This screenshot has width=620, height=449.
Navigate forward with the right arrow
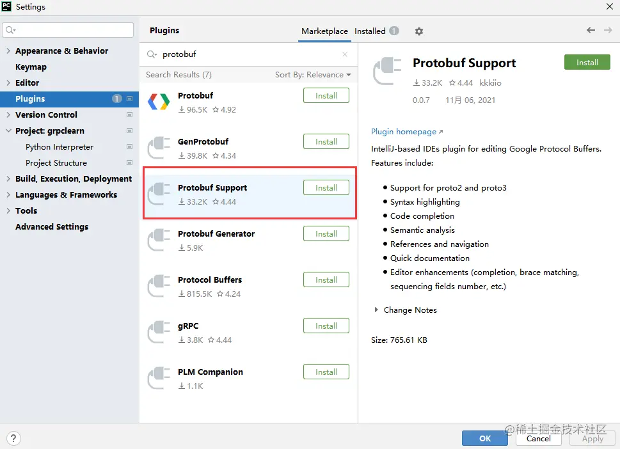coord(608,30)
